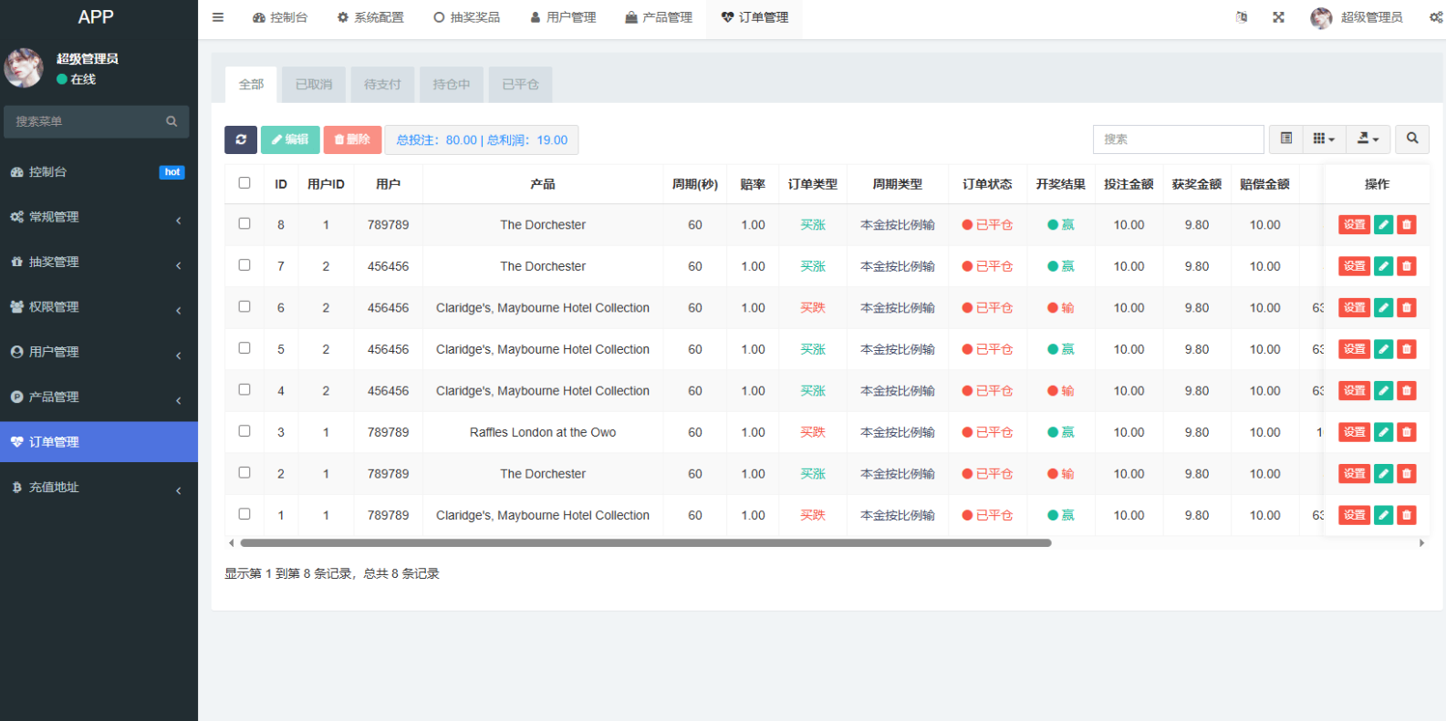Tick the checkbox for order ID 3
This screenshot has height=721, width=1446.
244,431
